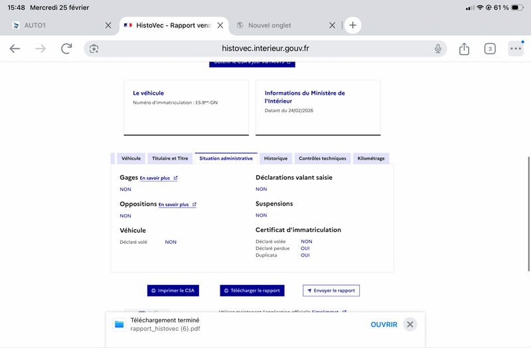531x348 pixels.
Task: Tap the microphone voice search icon
Action: click(x=438, y=48)
